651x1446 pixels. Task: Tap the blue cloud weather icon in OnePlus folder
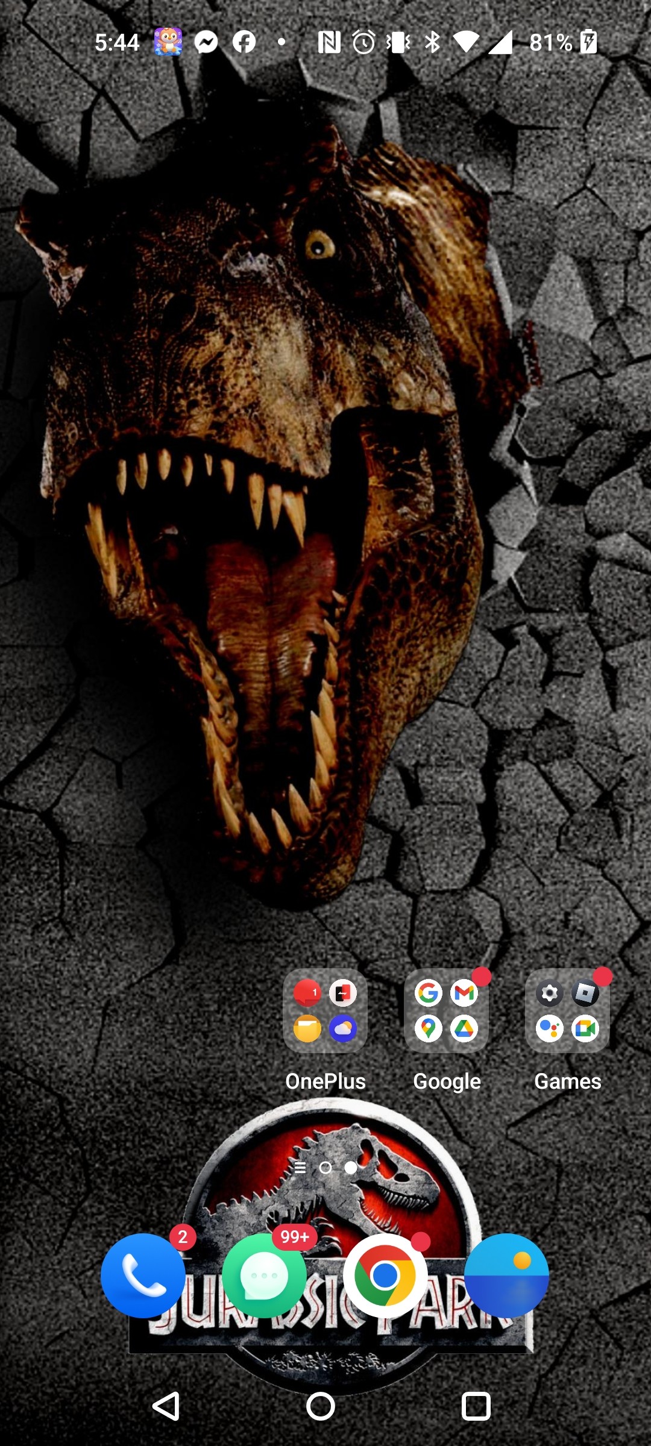(343, 1028)
